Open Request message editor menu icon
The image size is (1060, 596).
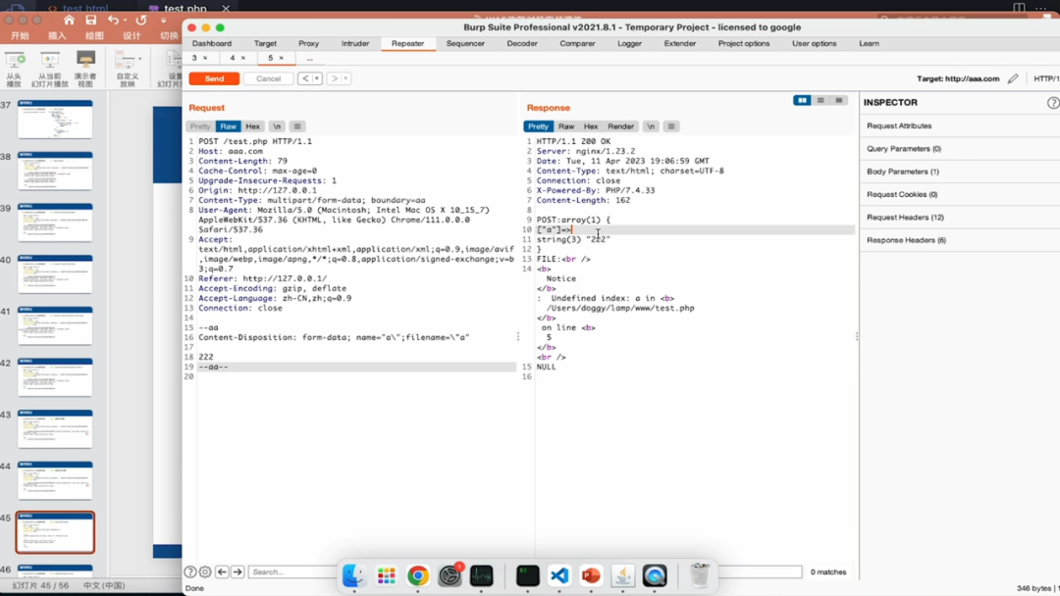(x=297, y=126)
